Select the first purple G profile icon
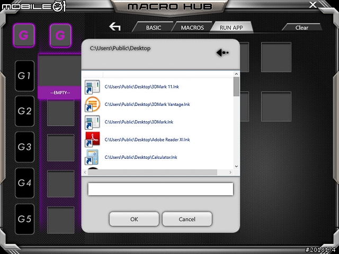Image resolution: width=339 pixels, height=254 pixels. pos(24,35)
